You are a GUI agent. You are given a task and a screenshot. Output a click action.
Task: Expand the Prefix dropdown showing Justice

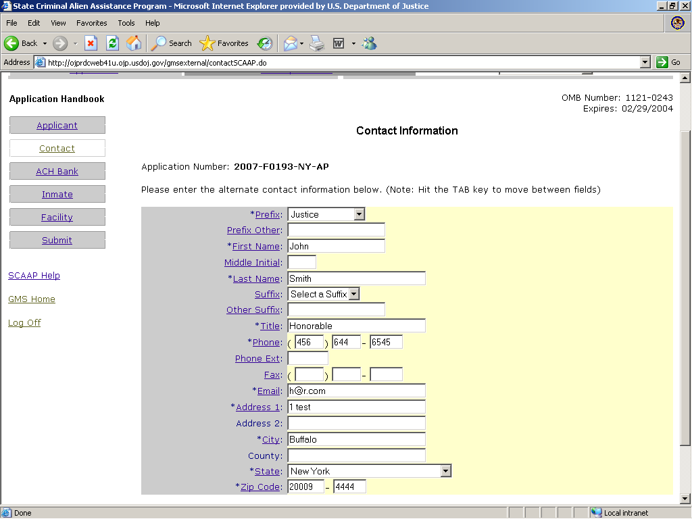pos(359,214)
